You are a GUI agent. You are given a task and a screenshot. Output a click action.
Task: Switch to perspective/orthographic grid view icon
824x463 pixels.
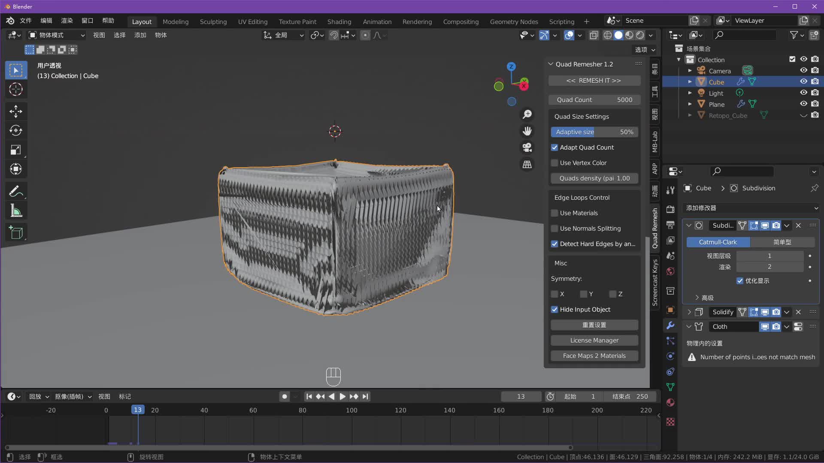click(x=527, y=164)
